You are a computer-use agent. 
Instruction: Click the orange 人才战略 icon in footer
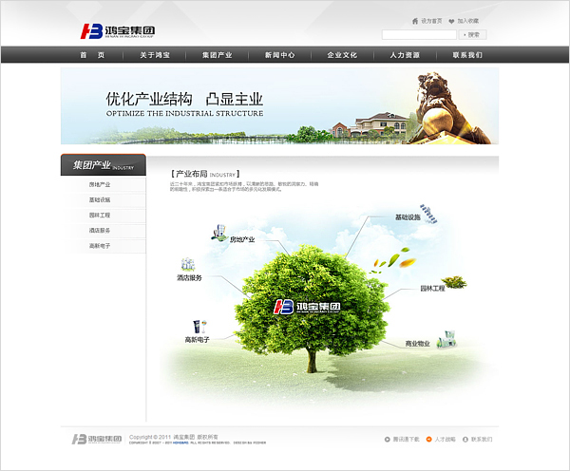(428, 440)
